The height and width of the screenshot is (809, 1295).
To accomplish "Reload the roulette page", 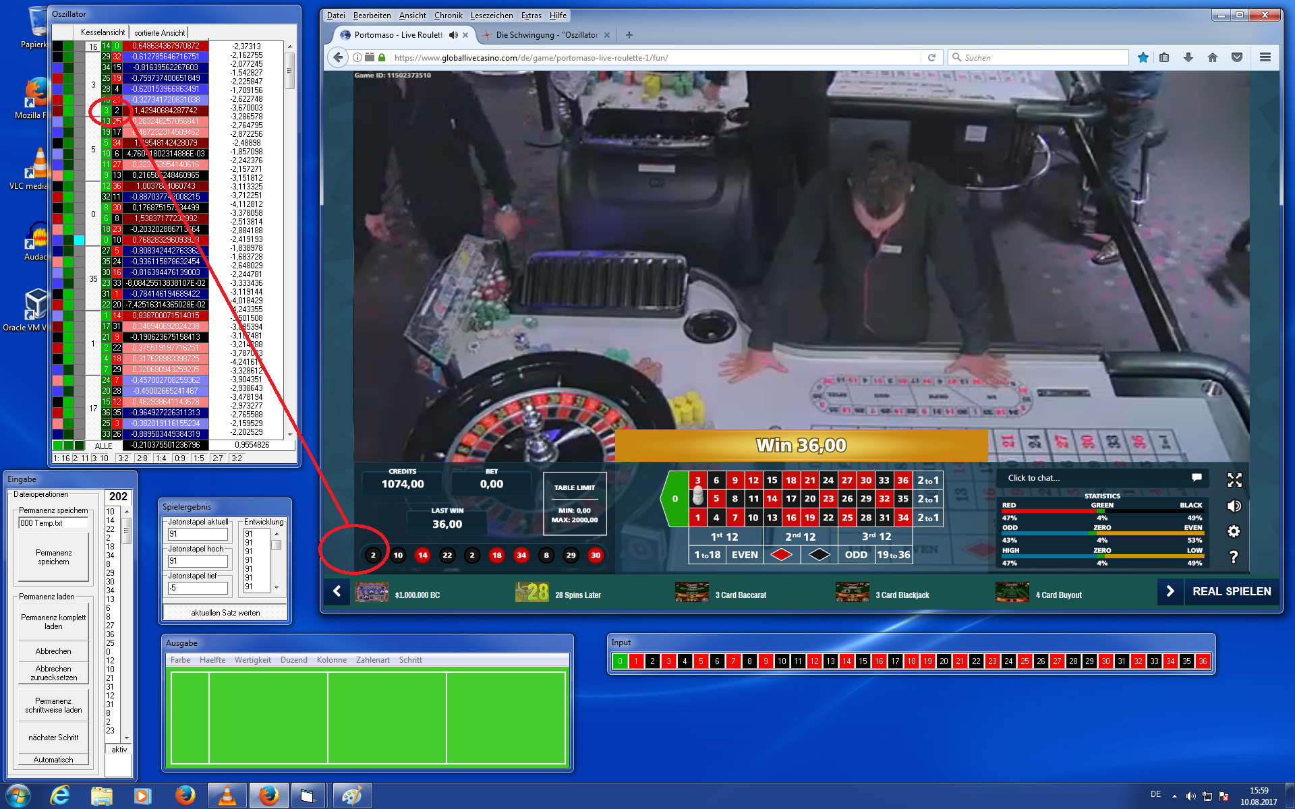I will click(931, 57).
